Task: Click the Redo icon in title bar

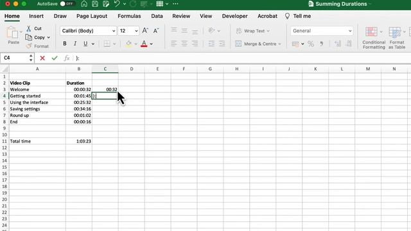Action: point(133,4)
